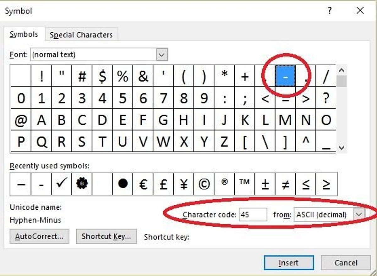377x276 pixels.
Task: Select the at sign in the character grid
Action: pos(21,120)
